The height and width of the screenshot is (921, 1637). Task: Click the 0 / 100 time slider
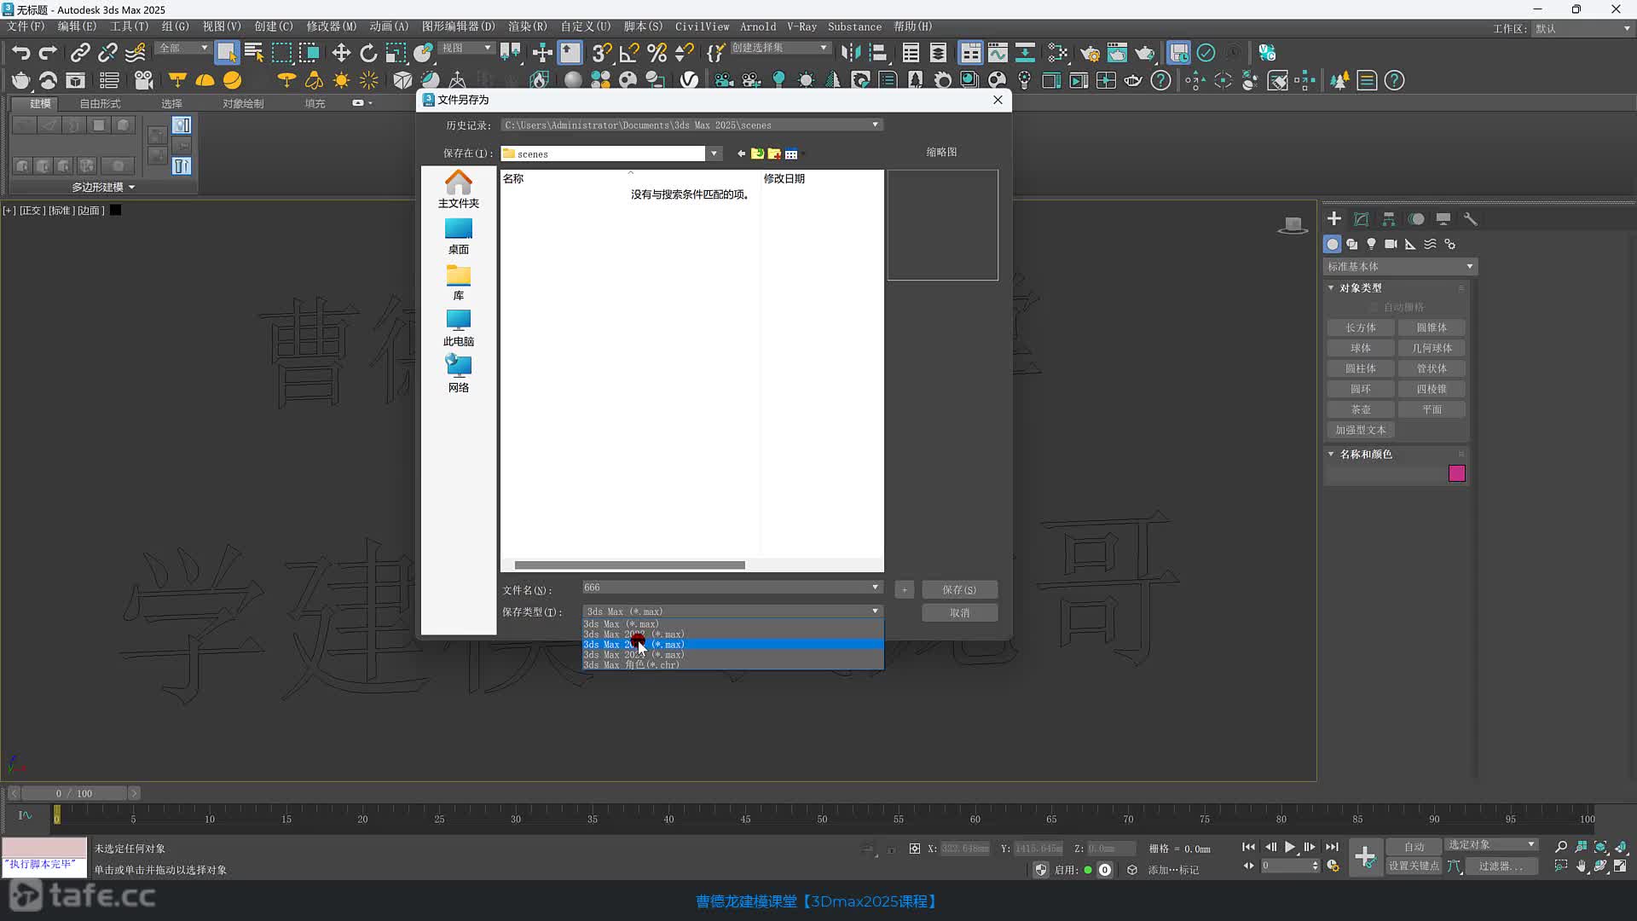pyautogui.click(x=73, y=793)
